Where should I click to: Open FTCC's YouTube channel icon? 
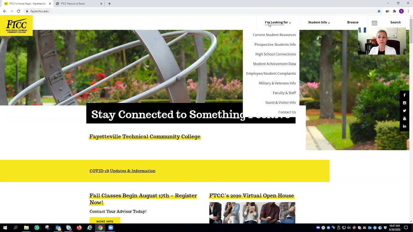[x=404, y=119]
